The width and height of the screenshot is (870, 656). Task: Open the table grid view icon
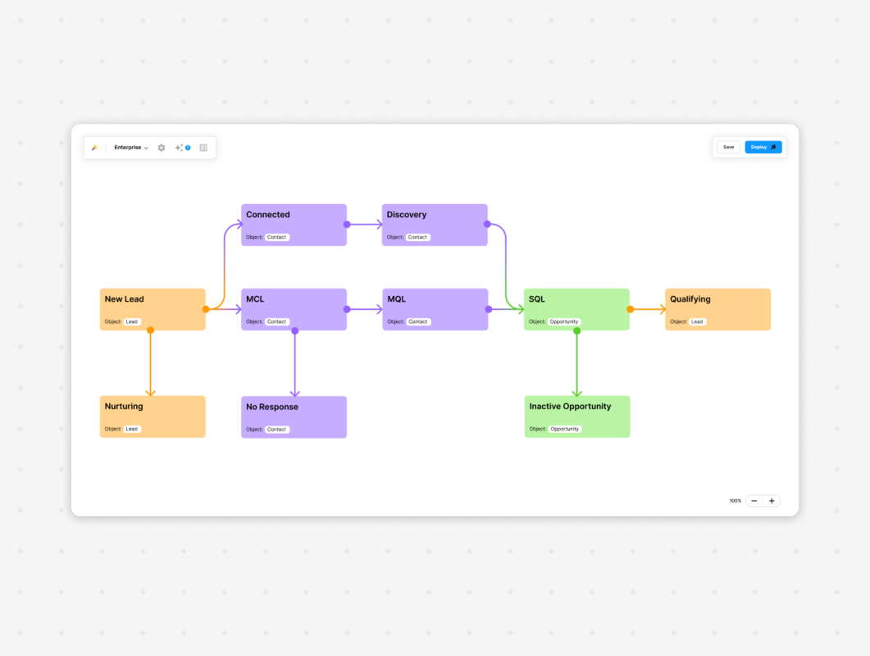coord(203,148)
